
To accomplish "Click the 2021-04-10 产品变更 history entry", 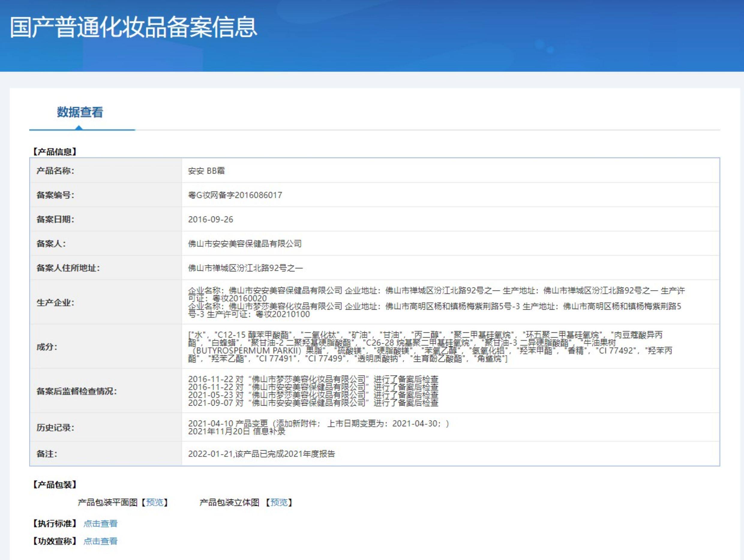I will click(318, 424).
